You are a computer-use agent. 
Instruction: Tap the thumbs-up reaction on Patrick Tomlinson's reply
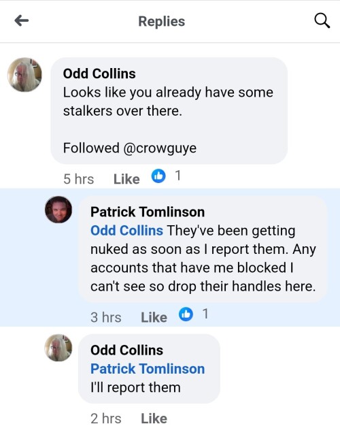pyautogui.click(x=186, y=314)
